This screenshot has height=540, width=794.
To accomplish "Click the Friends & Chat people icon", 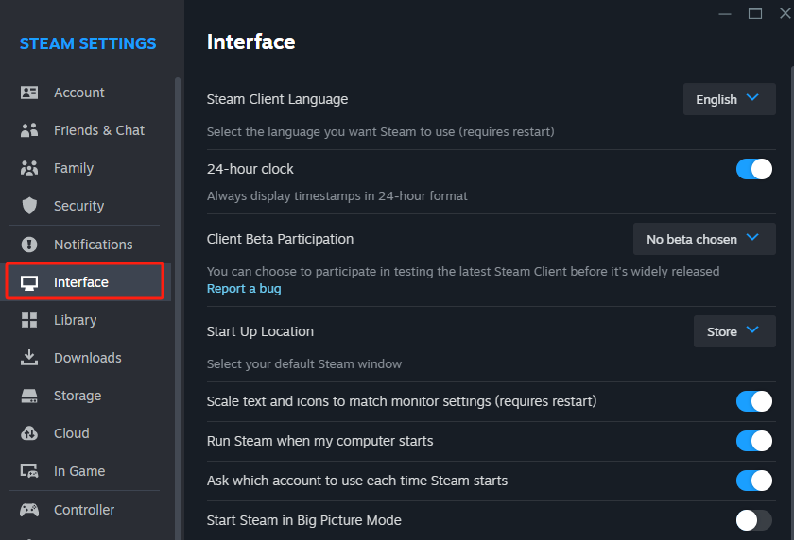I will [x=29, y=130].
